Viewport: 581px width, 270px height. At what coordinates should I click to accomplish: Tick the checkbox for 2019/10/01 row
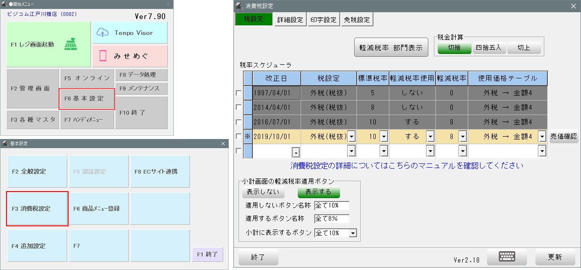click(239, 137)
